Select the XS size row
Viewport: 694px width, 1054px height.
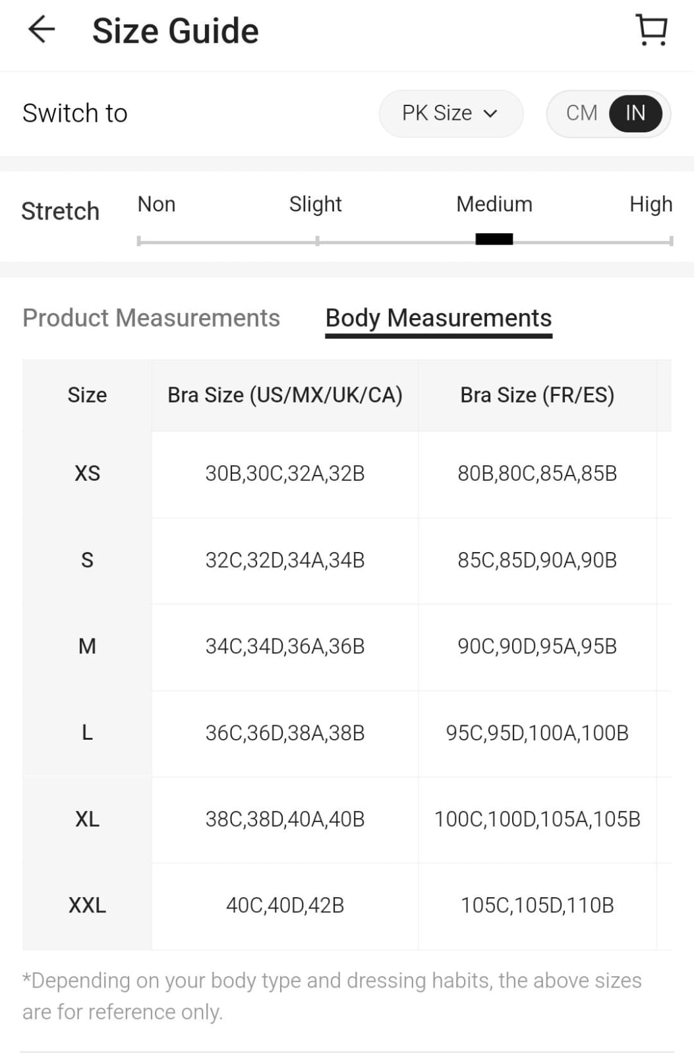[87, 474]
